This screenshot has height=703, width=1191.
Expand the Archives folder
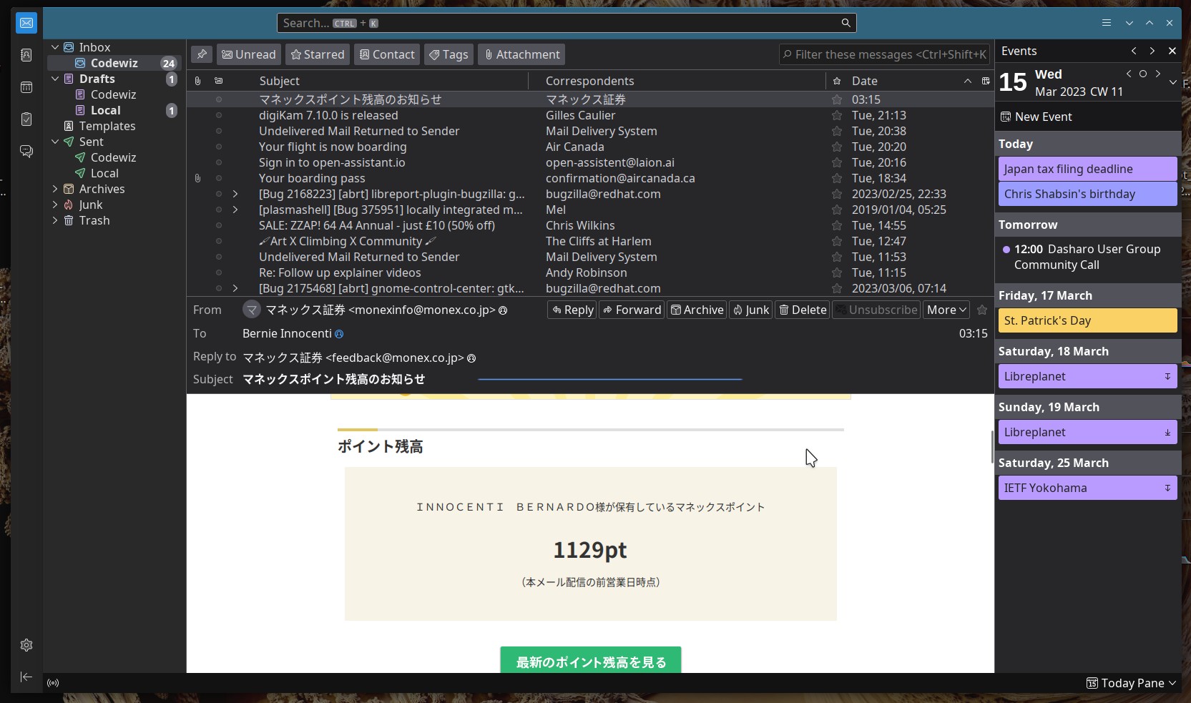pyautogui.click(x=55, y=189)
